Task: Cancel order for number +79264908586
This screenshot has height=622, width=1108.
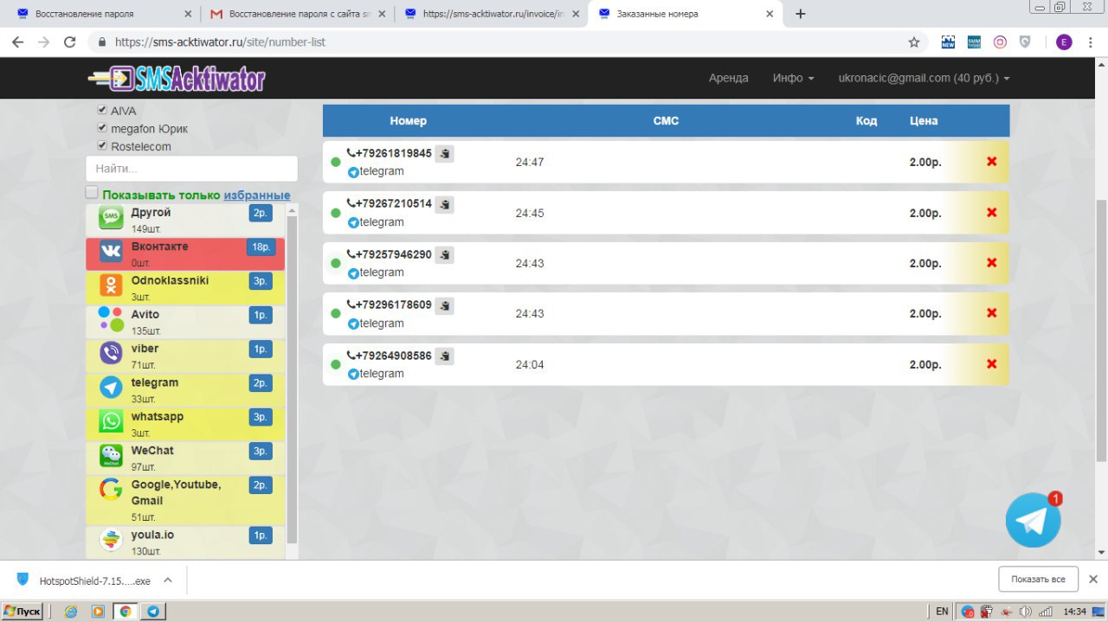Action: [992, 364]
